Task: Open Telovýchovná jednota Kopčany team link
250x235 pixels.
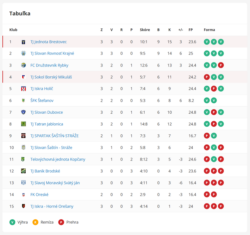Action: [58, 159]
